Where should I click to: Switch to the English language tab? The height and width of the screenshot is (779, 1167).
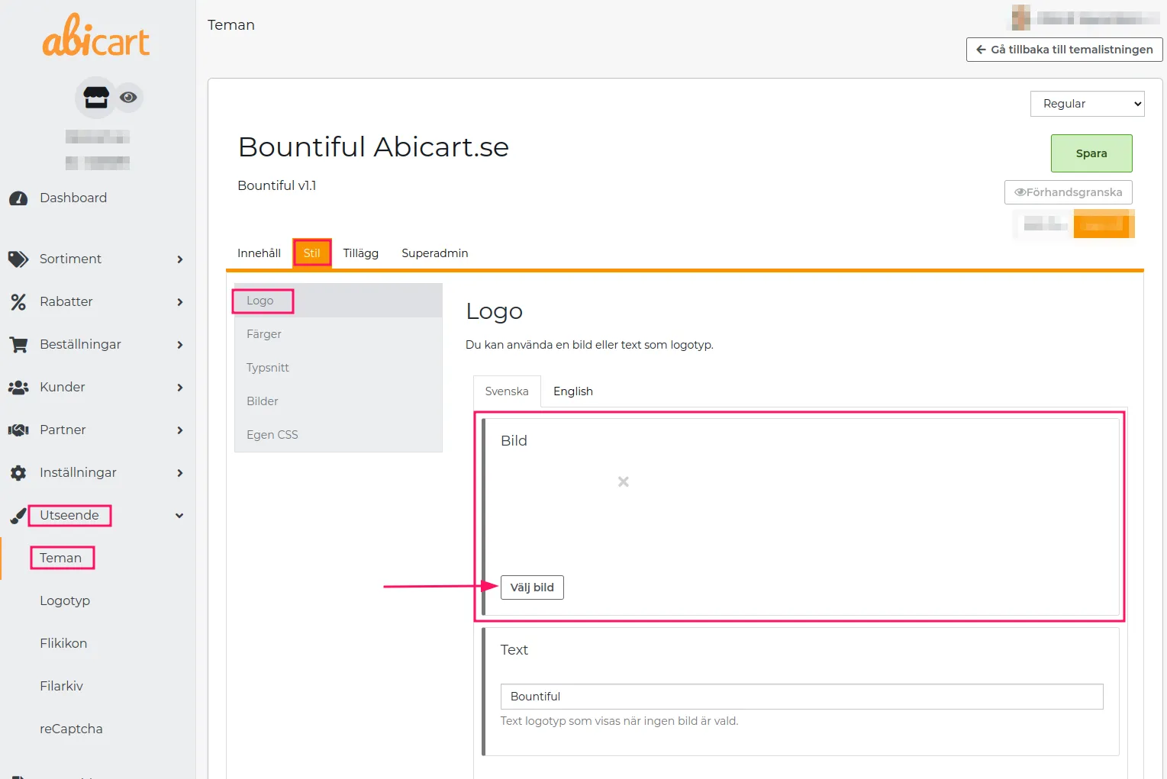[573, 391]
